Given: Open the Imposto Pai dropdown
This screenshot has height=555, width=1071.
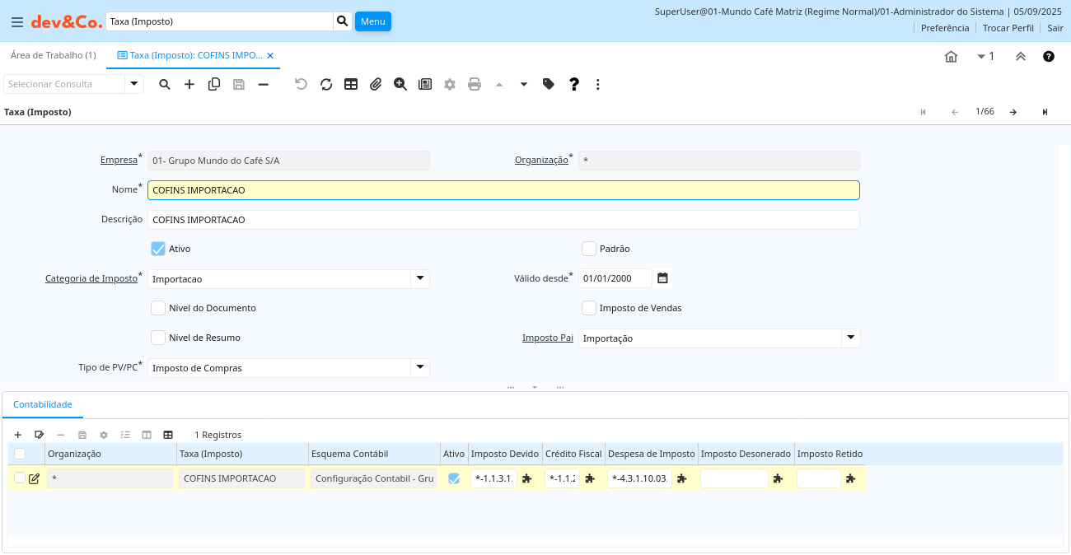Looking at the screenshot, I should (x=851, y=338).
